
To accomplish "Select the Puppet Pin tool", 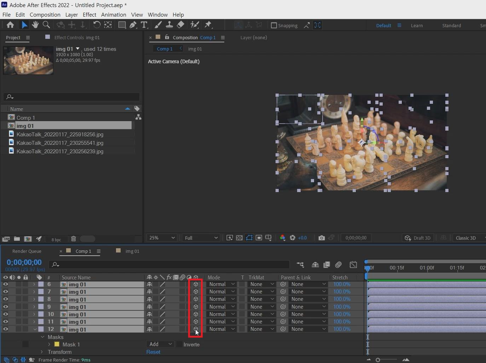I will pos(208,25).
